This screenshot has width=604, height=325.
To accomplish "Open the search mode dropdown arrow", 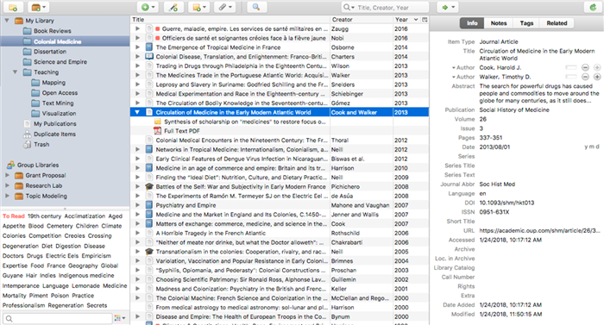I will coord(349,7).
